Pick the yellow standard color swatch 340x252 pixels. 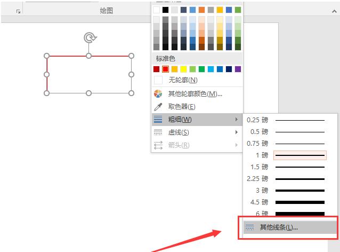tap(183, 69)
